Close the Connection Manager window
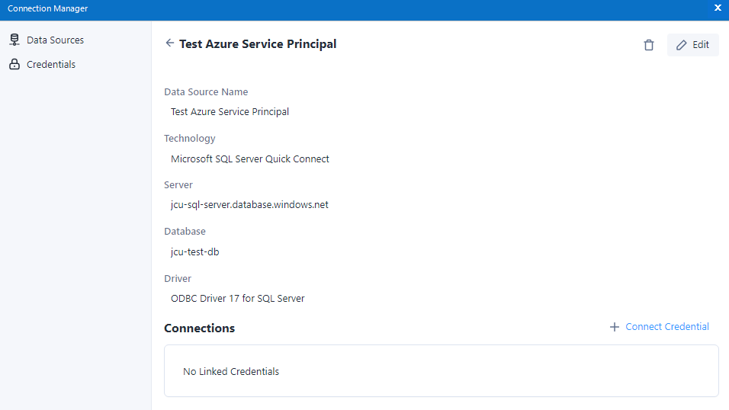Screen dimensions: 729x410 tap(718, 8)
